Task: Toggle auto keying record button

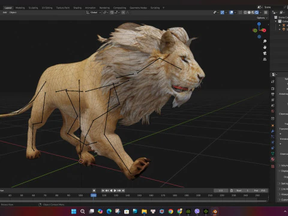Action: [94, 190]
